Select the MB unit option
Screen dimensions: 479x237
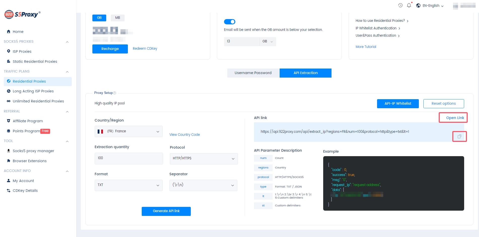point(118,18)
